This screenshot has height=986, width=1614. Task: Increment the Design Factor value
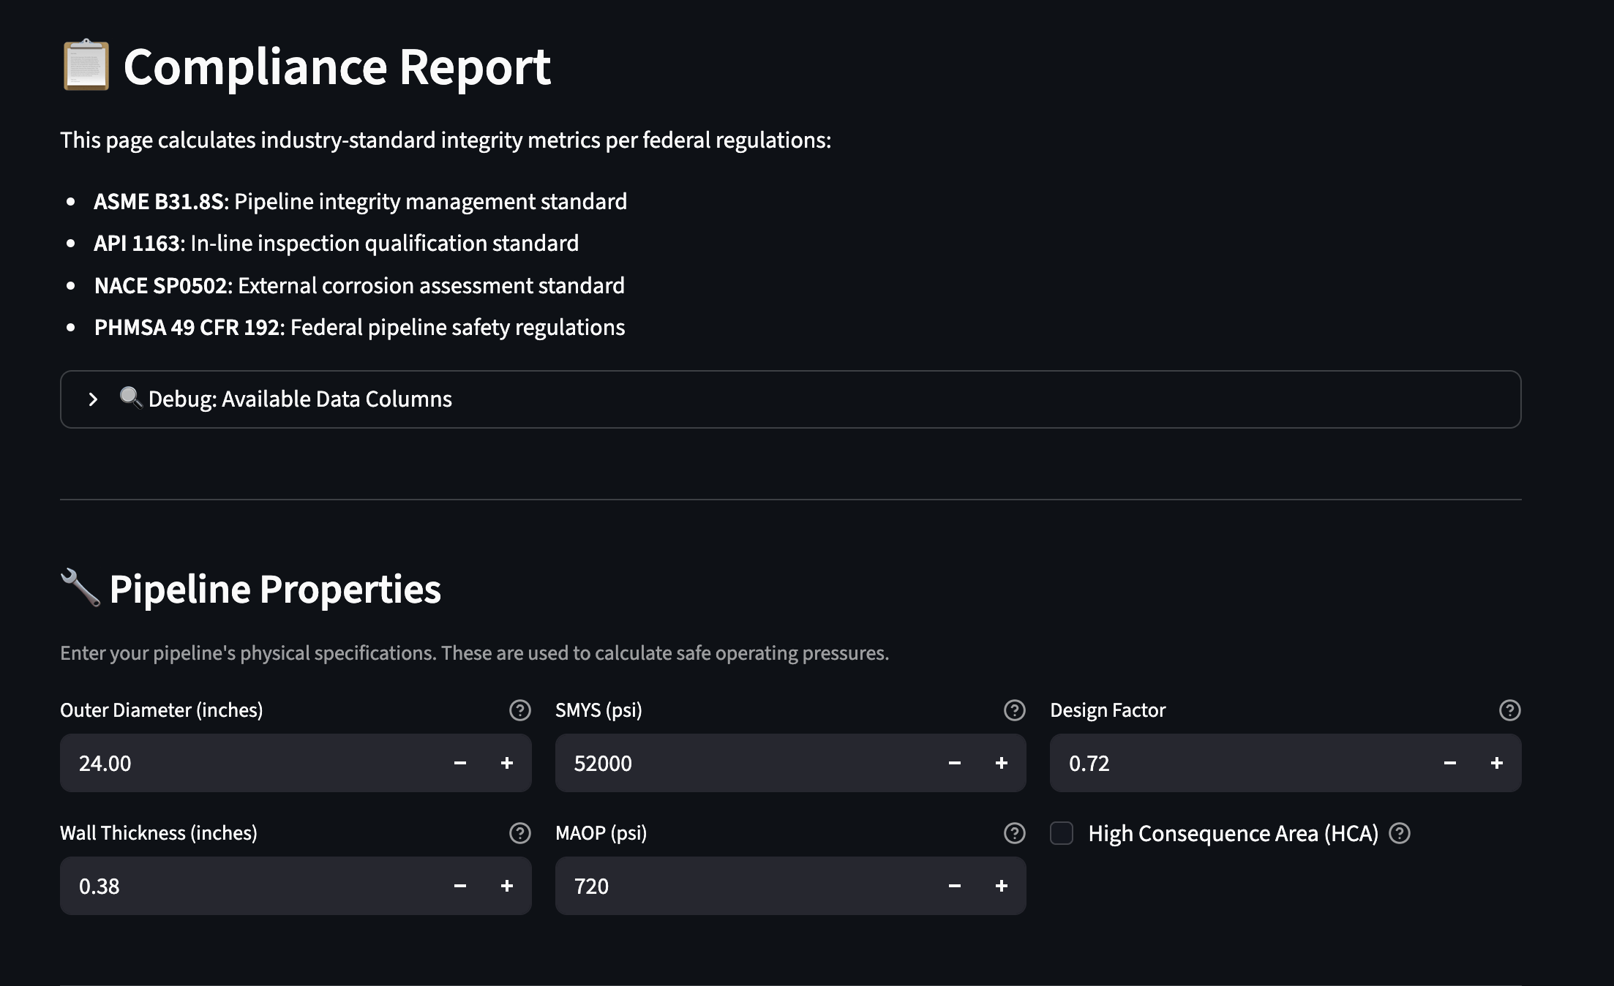tap(1496, 763)
